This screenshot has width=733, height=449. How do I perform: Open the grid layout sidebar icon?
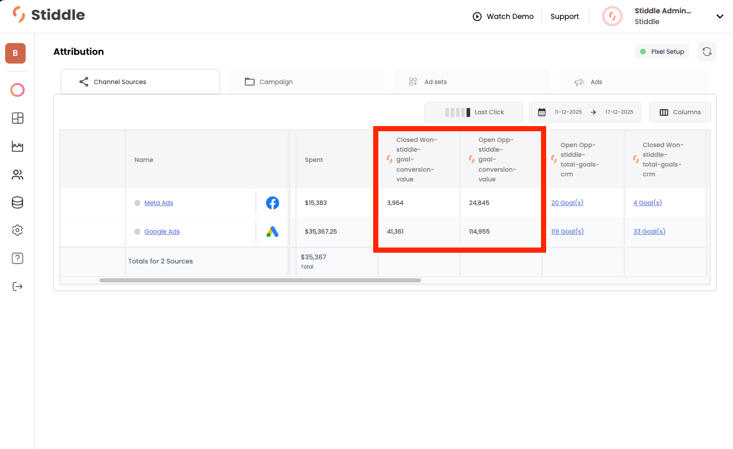[x=17, y=118]
